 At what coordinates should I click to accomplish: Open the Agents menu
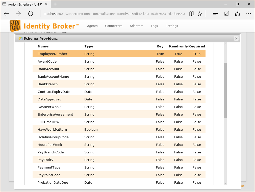(x=92, y=26)
